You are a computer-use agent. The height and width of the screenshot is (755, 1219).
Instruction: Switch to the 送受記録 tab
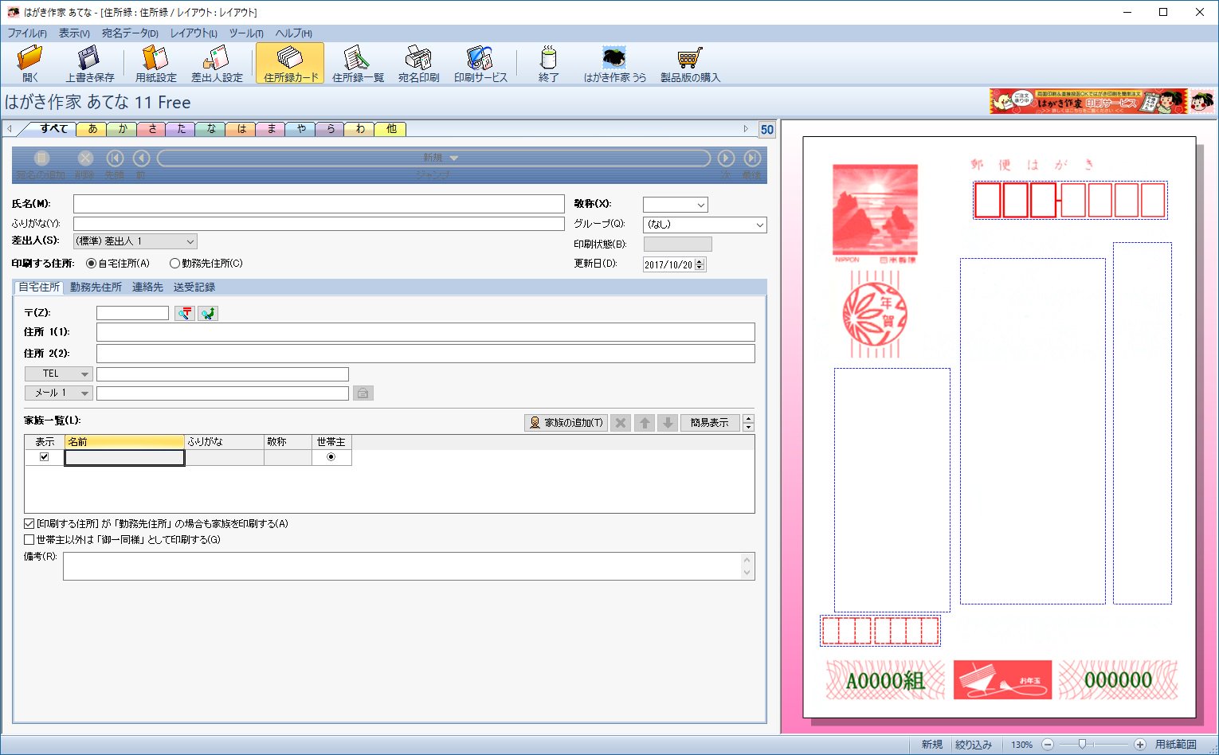[194, 288]
